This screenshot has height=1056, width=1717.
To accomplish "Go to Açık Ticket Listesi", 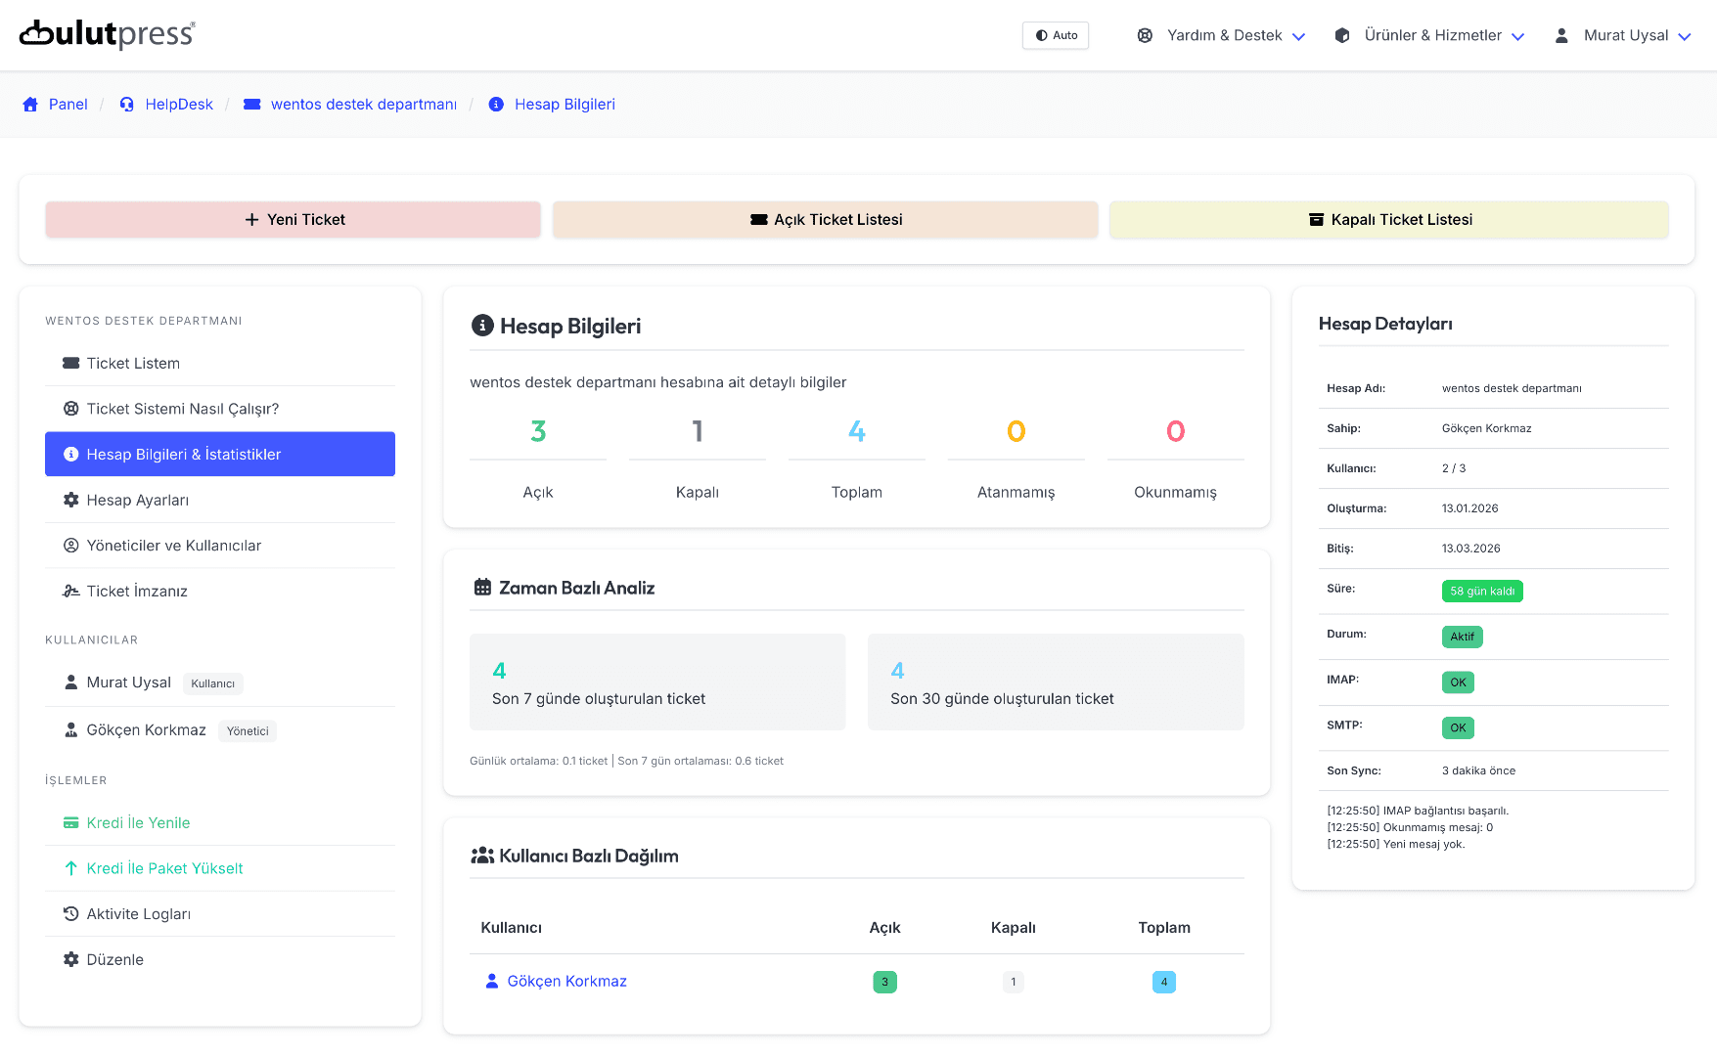I will [826, 220].
